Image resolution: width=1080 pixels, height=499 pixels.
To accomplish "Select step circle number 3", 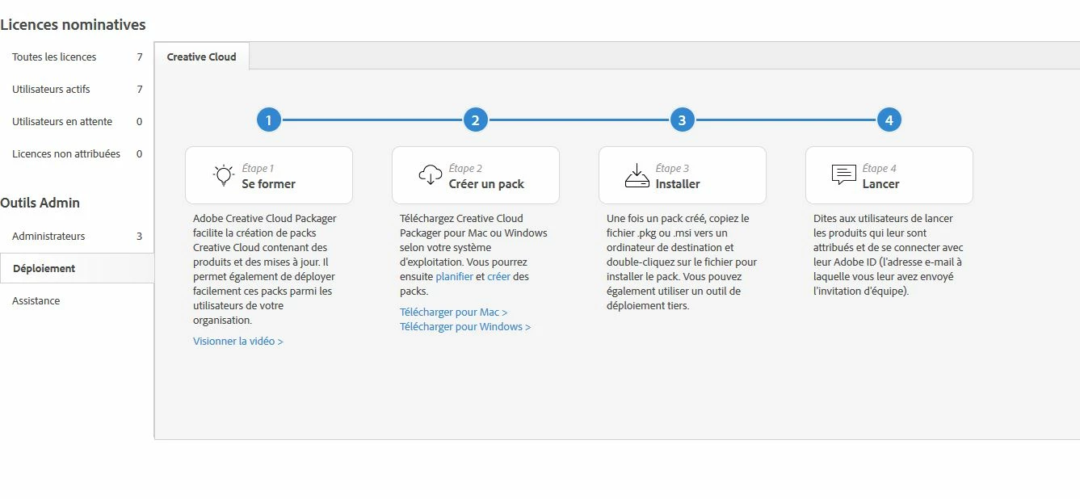I will point(682,120).
